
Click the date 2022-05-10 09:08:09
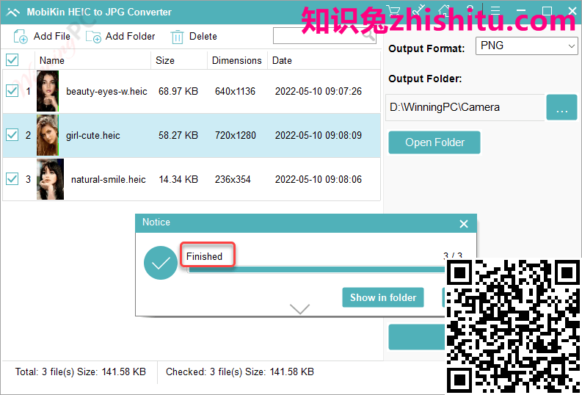coord(319,135)
